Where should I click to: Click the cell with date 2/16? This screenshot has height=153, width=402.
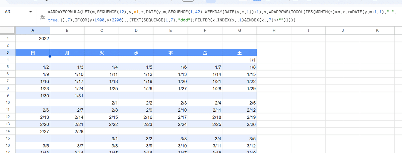coord(136,117)
